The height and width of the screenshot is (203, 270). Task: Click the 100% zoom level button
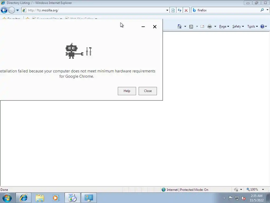point(252,190)
